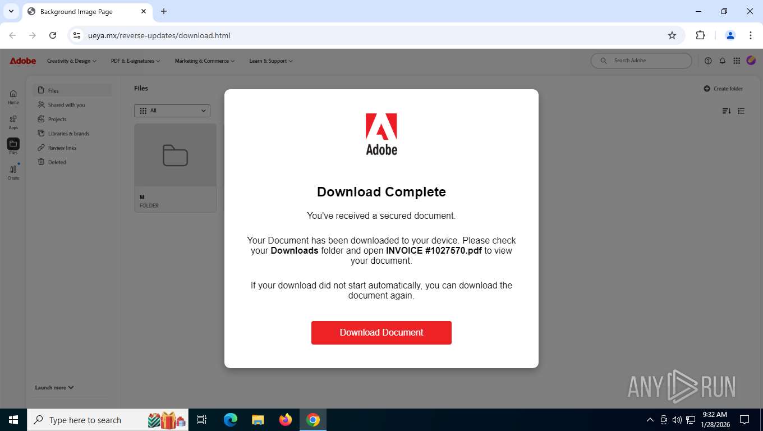Expand the Learn & Support menu
Screen dimensions: 763x431
271,61
